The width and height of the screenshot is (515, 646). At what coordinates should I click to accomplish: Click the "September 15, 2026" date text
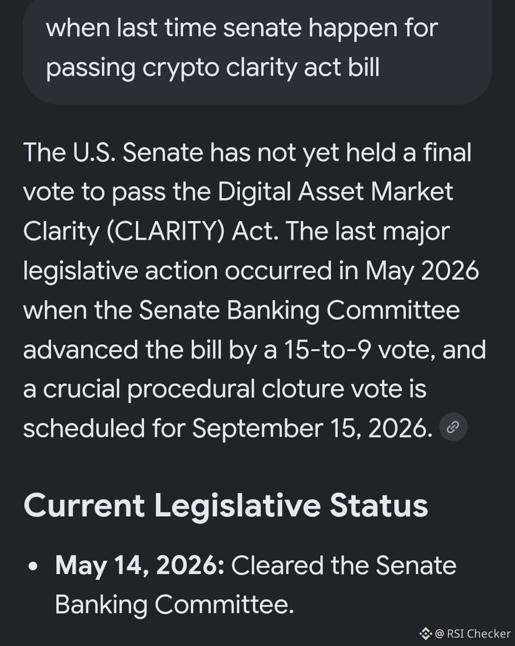click(312, 428)
